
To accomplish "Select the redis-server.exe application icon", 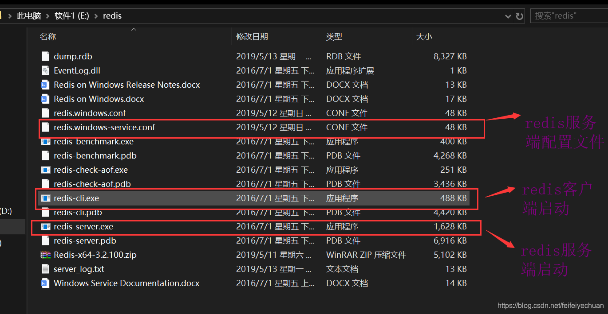I will point(45,227).
